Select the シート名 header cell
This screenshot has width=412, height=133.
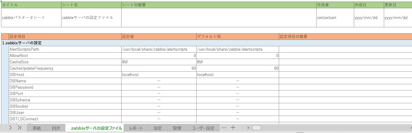[91, 5]
